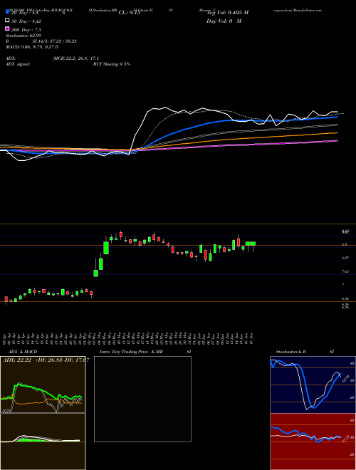Click the first red candlestick on the far left
Image resolution: width=356 pixels, height=470 pixels.
[x=6, y=299]
